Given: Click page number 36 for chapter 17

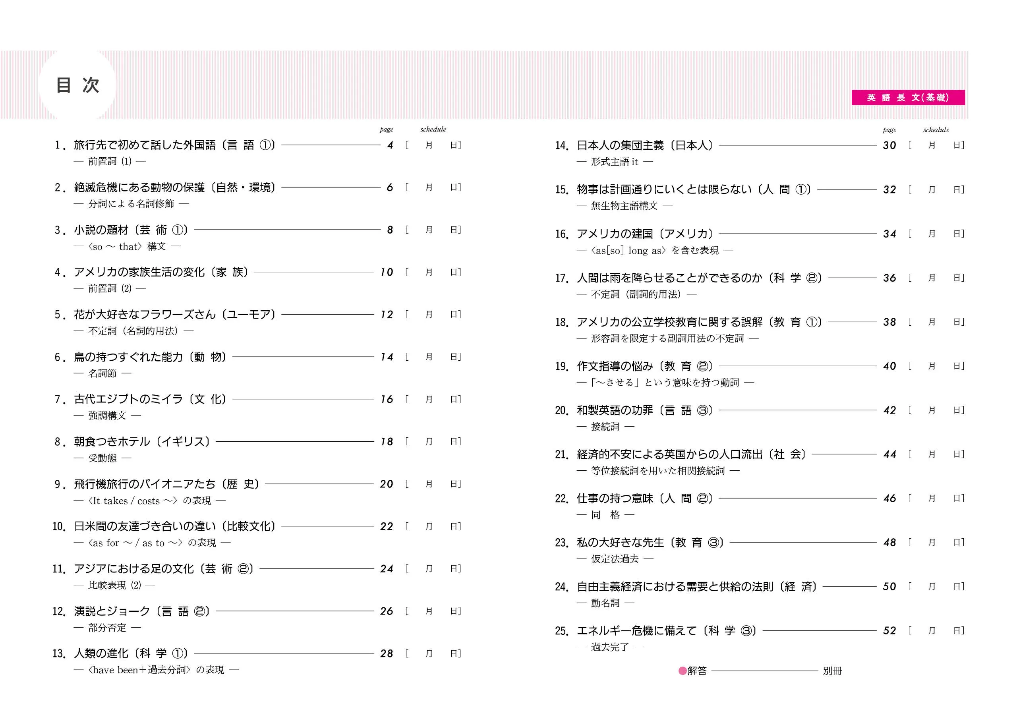Looking at the screenshot, I should coord(889,278).
